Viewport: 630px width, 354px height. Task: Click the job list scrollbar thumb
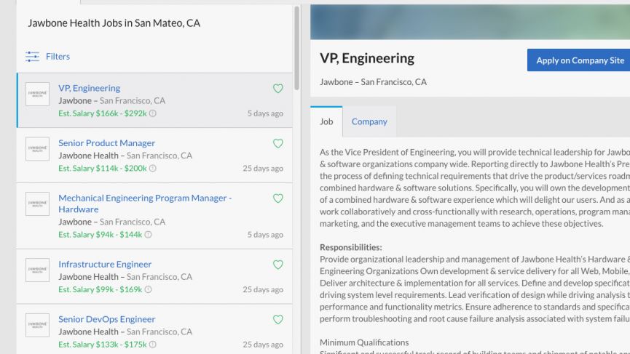pyautogui.click(x=296, y=48)
